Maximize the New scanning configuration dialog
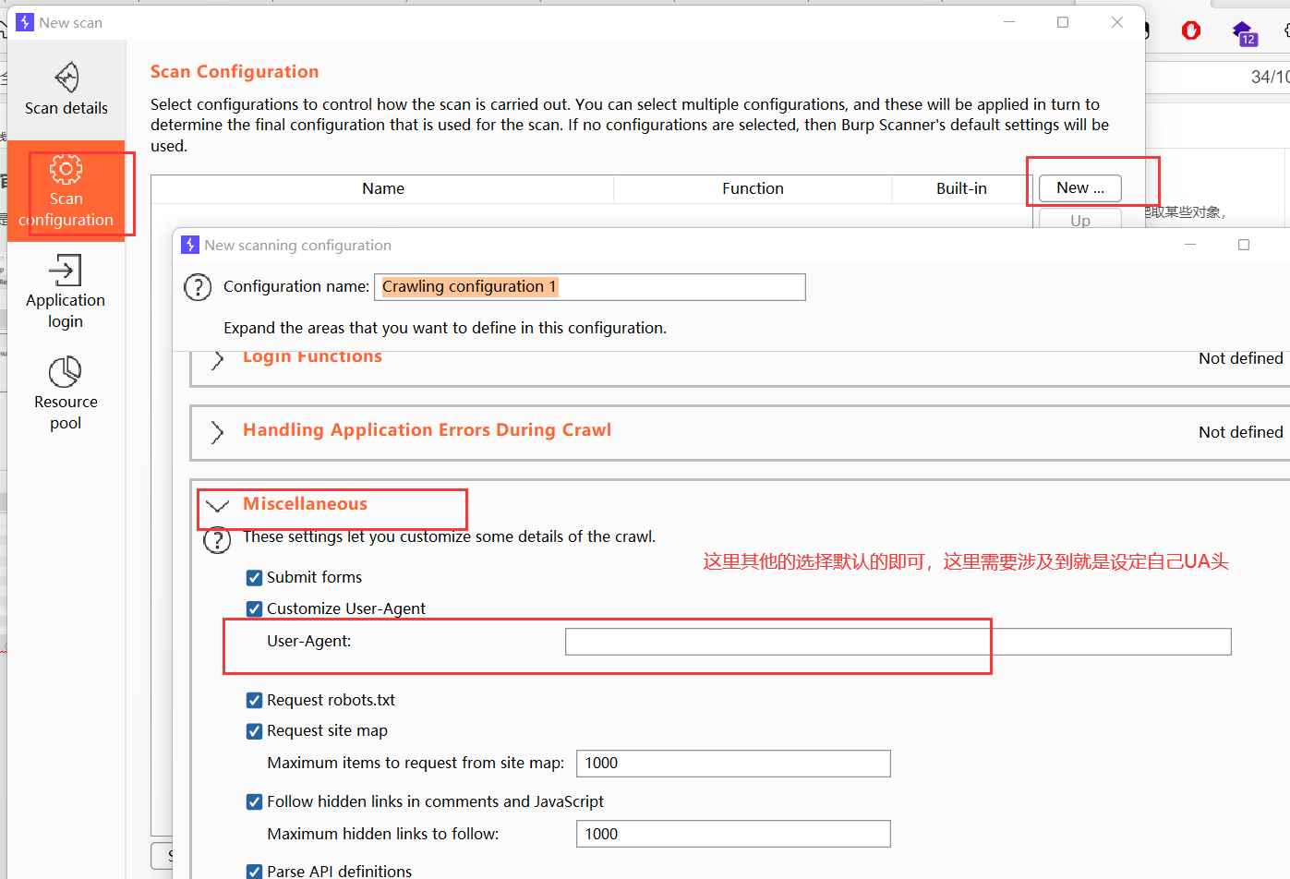Viewport: 1290px width, 879px height. coord(1244,245)
